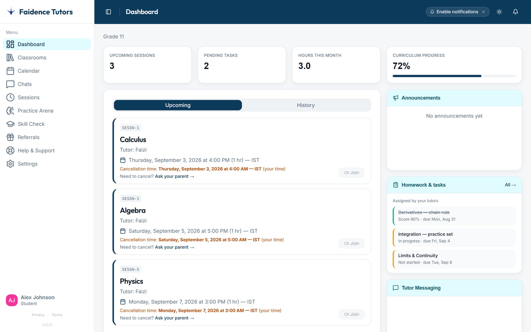
Task: Switch to the Upcoming tab
Action: pyautogui.click(x=178, y=105)
